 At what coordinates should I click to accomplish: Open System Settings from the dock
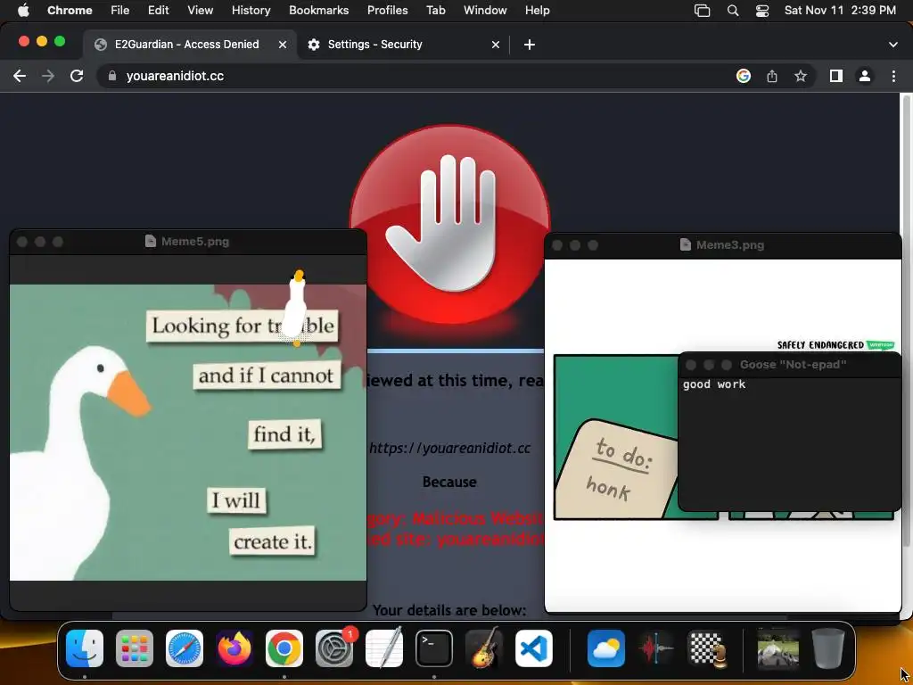[334, 648]
